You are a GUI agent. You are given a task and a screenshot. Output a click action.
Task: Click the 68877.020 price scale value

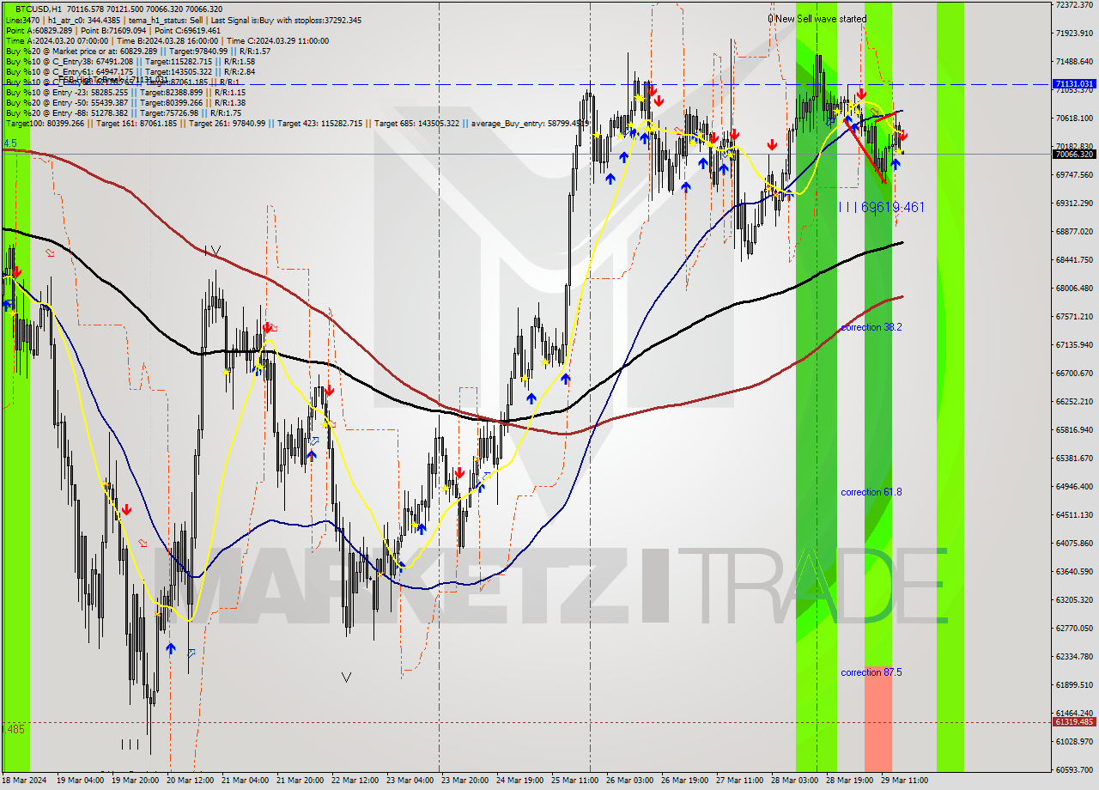(1073, 232)
